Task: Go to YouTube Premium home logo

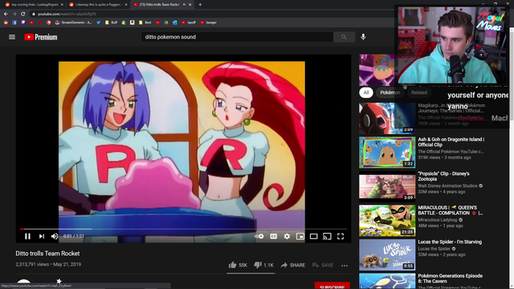Action: click(41, 37)
